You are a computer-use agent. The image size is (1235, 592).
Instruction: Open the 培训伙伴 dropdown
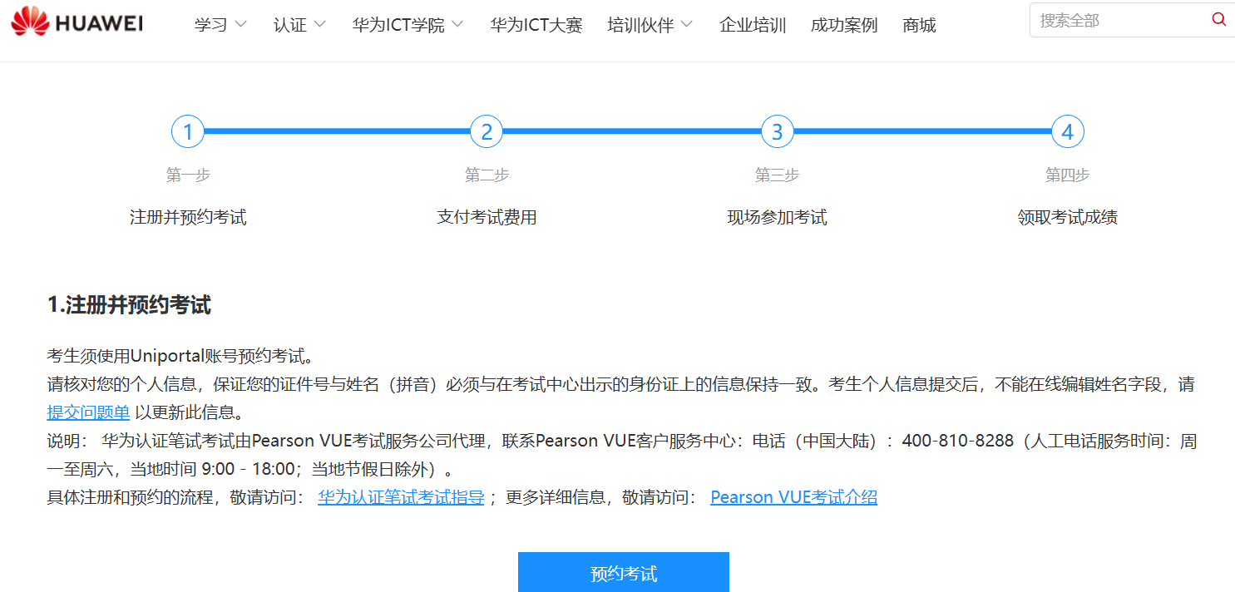(649, 25)
